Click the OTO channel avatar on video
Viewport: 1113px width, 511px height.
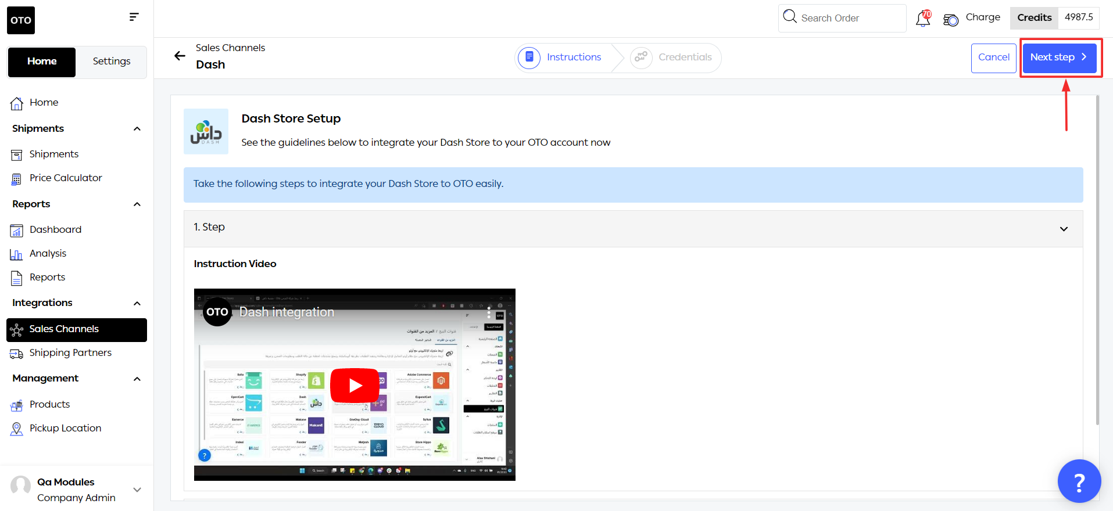(x=217, y=312)
